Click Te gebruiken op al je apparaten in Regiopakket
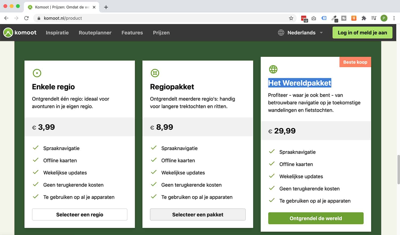400x235 pixels. [x=197, y=197]
